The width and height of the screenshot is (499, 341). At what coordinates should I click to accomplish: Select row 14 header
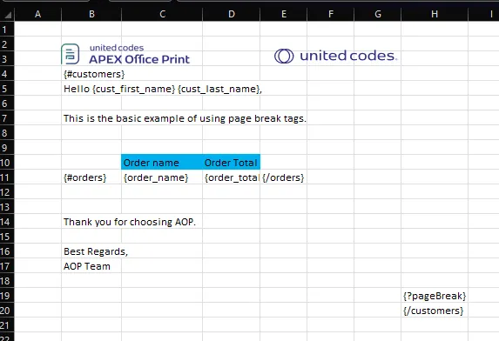click(x=7, y=222)
